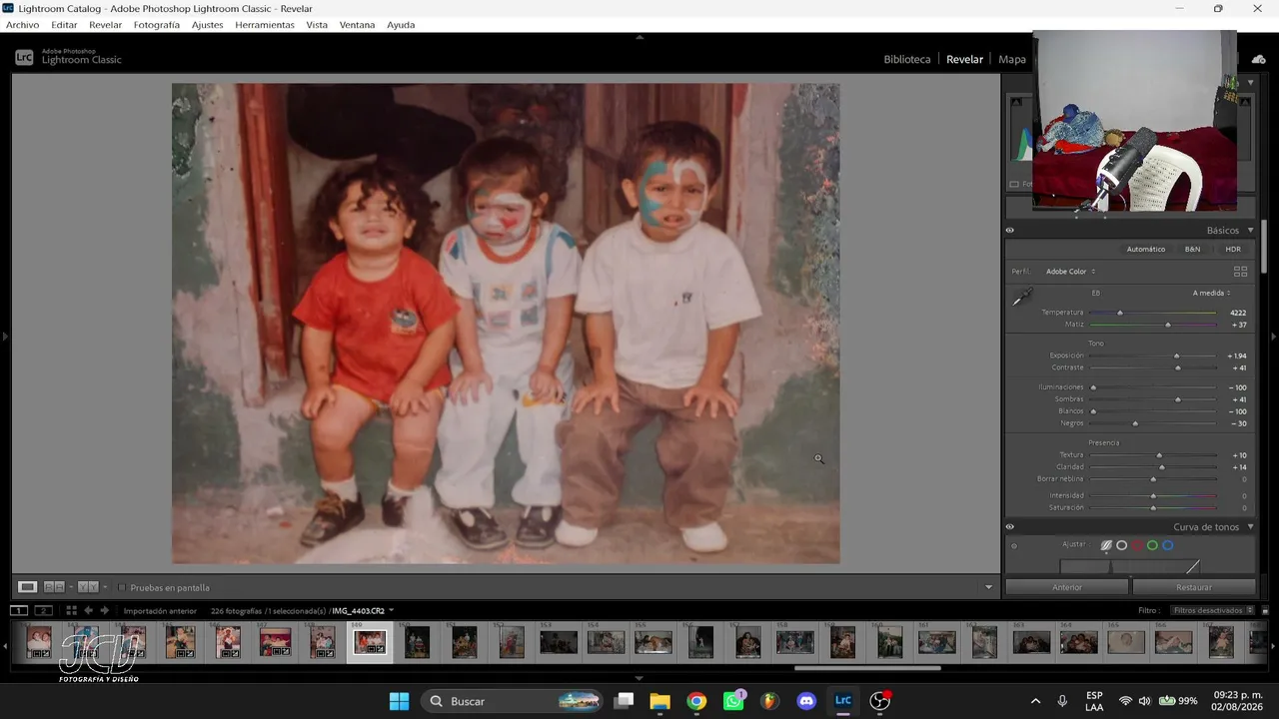1279x719 pixels.
Task: Collapse the Básicos panel triangle
Action: tap(1250, 231)
